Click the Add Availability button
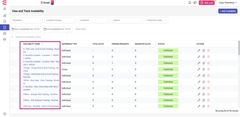The height and width of the screenshot is (117, 240). 228,11
